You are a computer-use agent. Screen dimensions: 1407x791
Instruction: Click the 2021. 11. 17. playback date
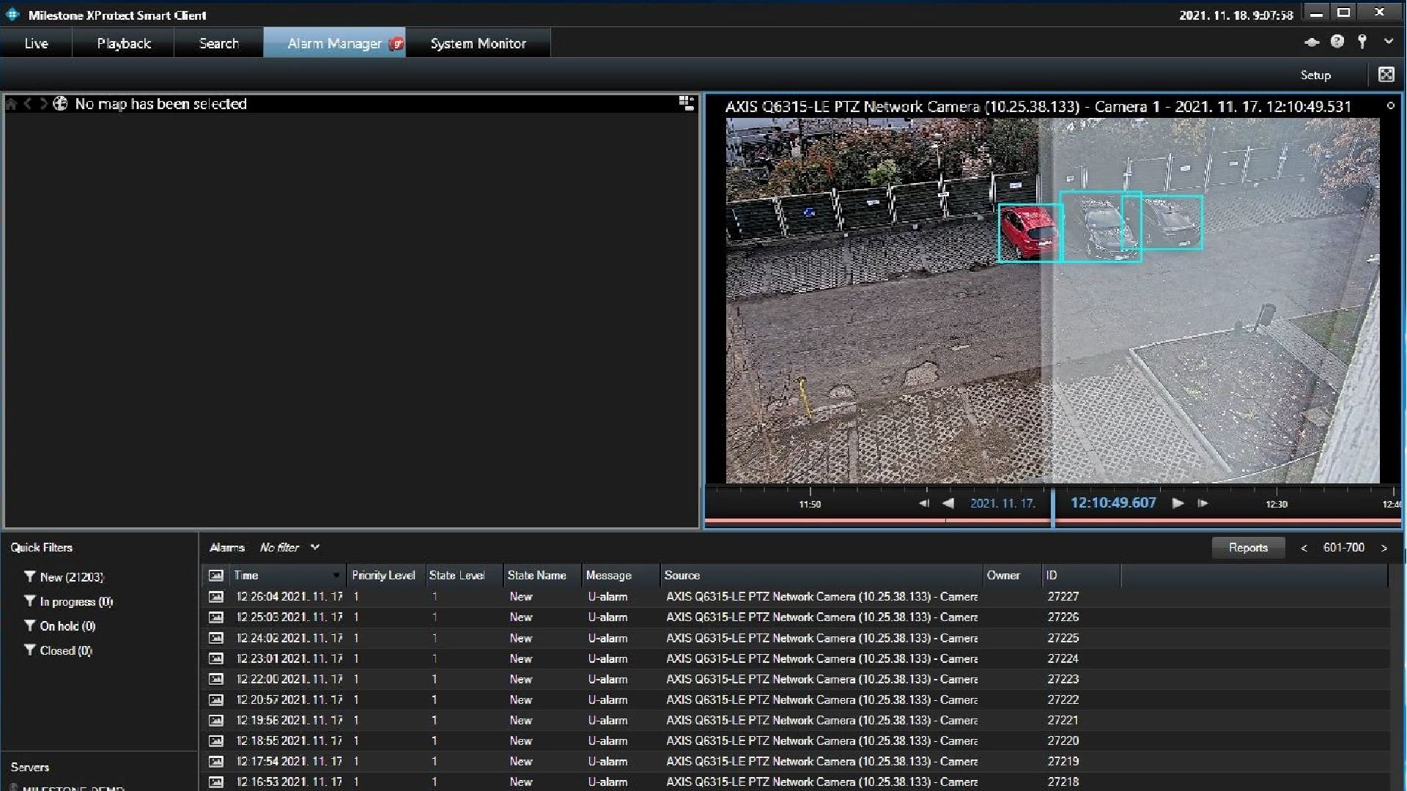[1002, 504]
